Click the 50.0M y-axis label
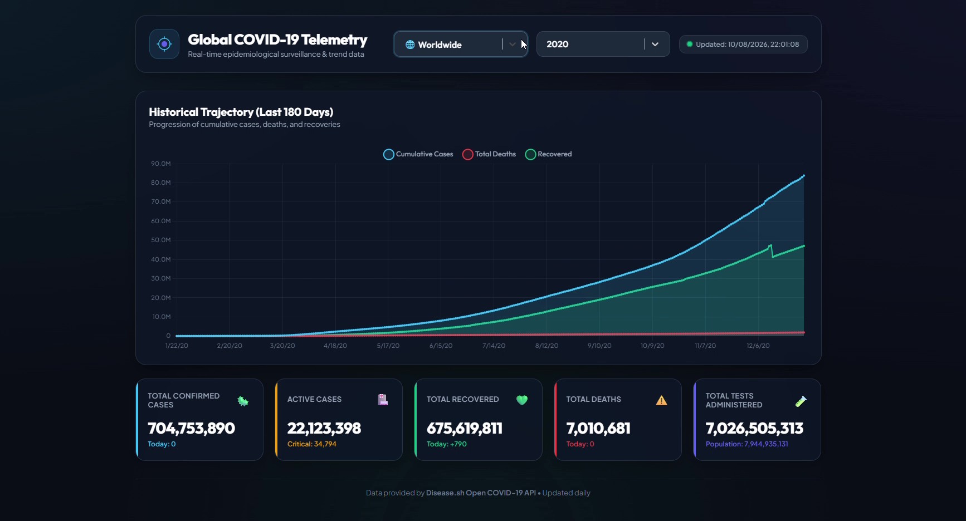This screenshot has width=966, height=521. (161, 240)
